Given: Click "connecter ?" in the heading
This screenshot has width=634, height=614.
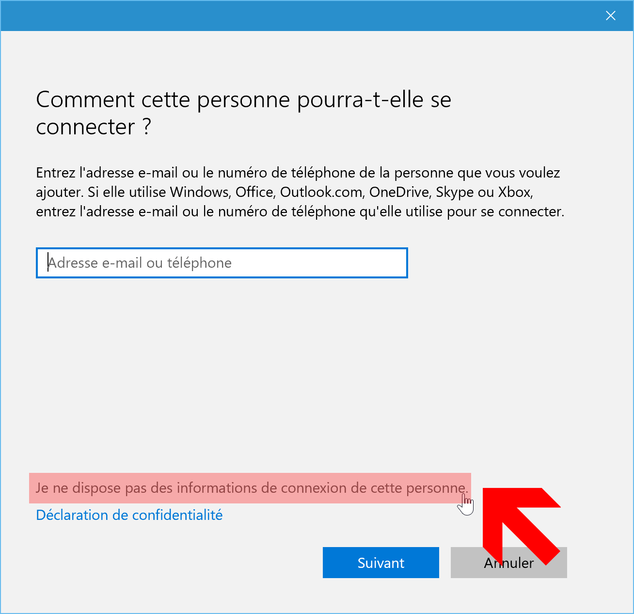Looking at the screenshot, I should pyautogui.click(x=94, y=127).
